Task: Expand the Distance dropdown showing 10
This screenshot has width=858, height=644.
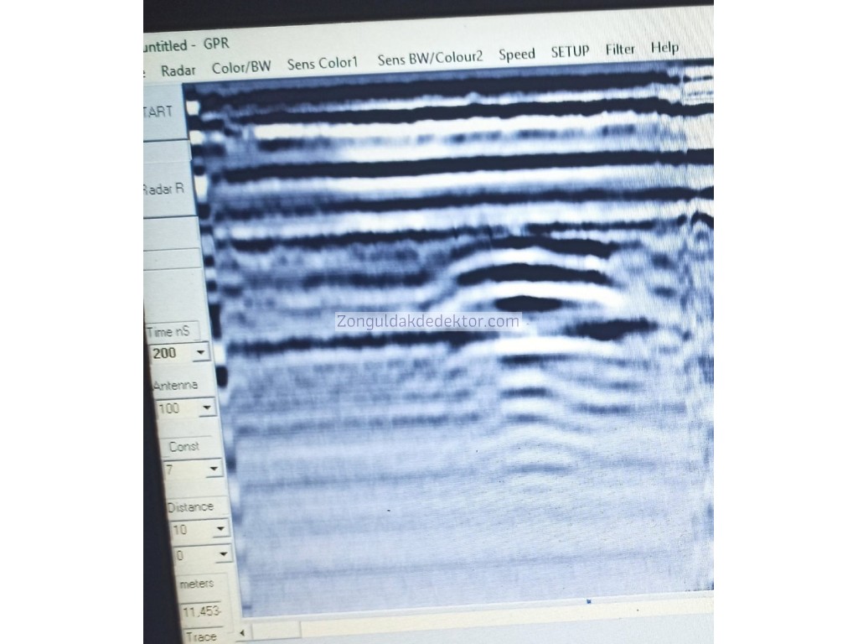Action: click(x=220, y=529)
